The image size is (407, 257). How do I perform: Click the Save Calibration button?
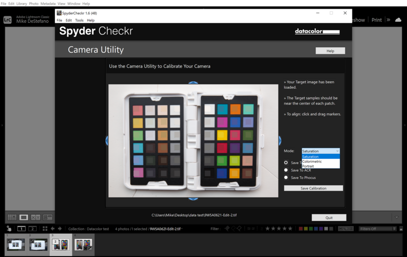[x=313, y=188]
